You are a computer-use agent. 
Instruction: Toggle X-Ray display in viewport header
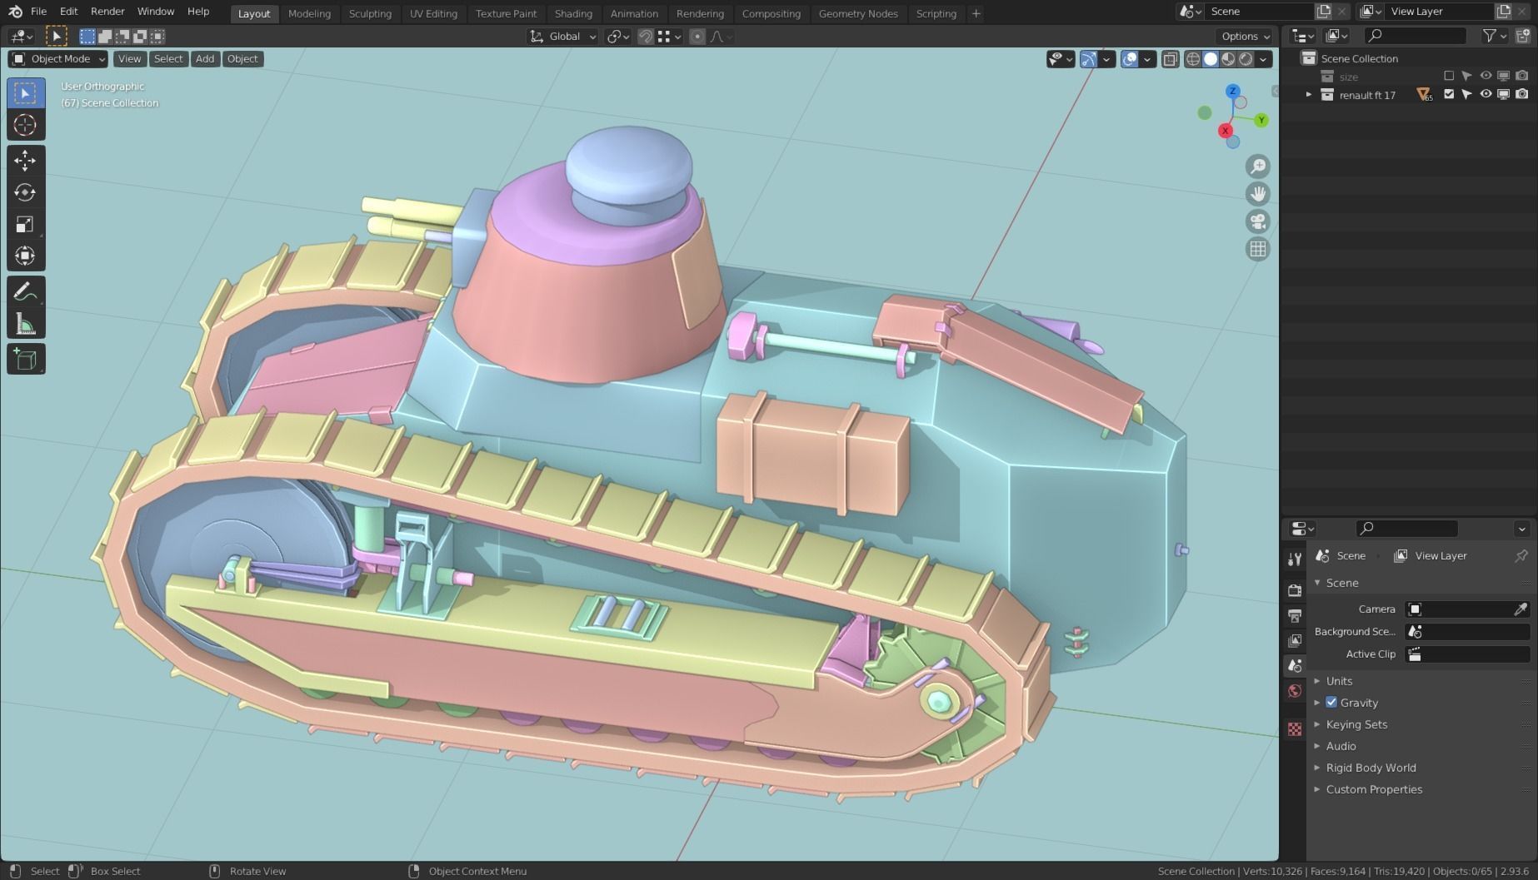coord(1171,59)
